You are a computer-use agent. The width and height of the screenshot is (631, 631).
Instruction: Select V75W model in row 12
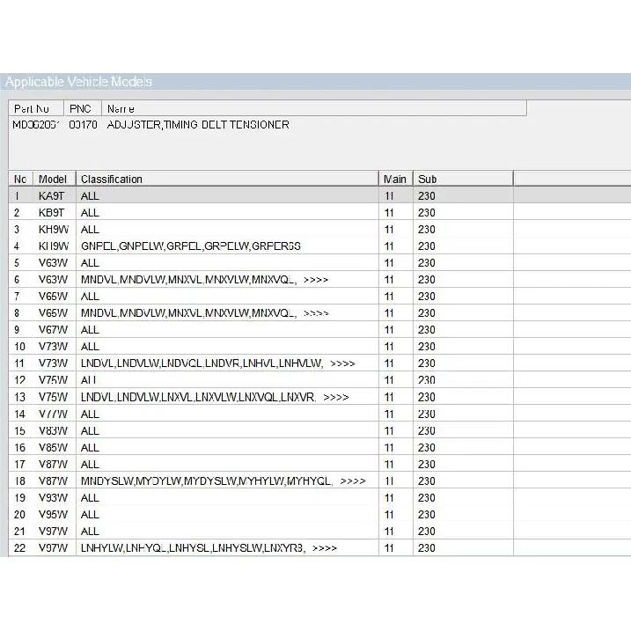(x=53, y=380)
